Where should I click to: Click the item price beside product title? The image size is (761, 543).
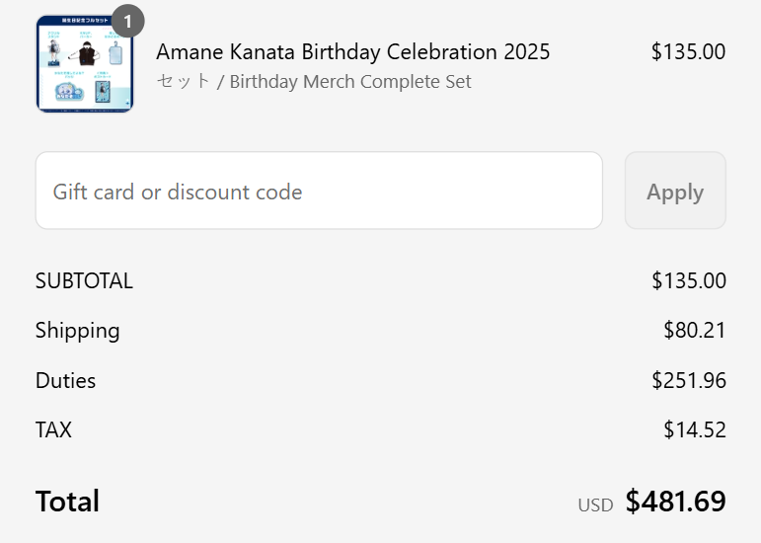(x=688, y=51)
